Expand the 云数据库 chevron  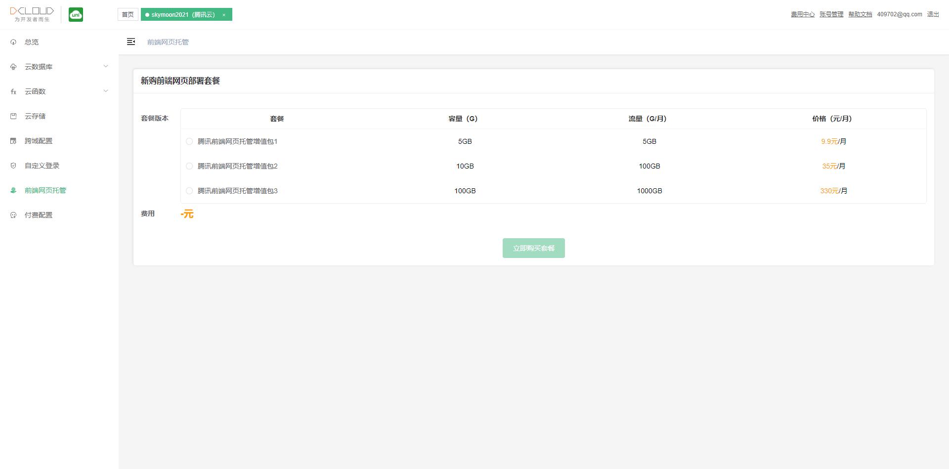[106, 66]
